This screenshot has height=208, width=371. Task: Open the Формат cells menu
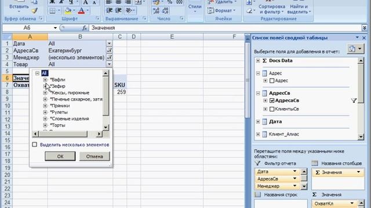pyautogui.click(x=221, y=10)
